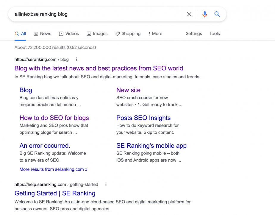Select the All tab
Image resolution: width=275 pixels, height=215 pixels.
tap(20, 34)
